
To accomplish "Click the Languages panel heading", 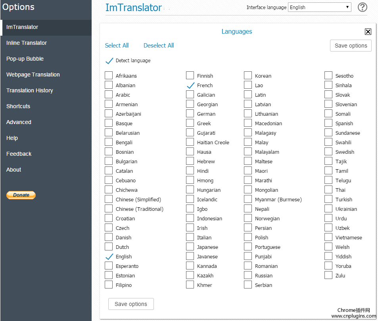I will (x=237, y=32).
